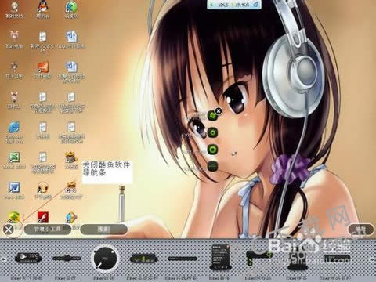
Task: Close the navigation bar with round X button
Action: [x=9, y=230]
